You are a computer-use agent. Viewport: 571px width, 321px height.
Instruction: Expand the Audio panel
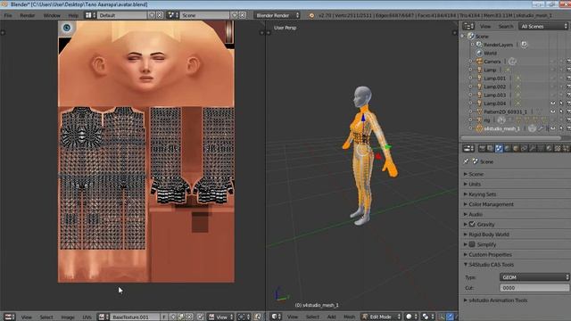pyautogui.click(x=475, y=214)
